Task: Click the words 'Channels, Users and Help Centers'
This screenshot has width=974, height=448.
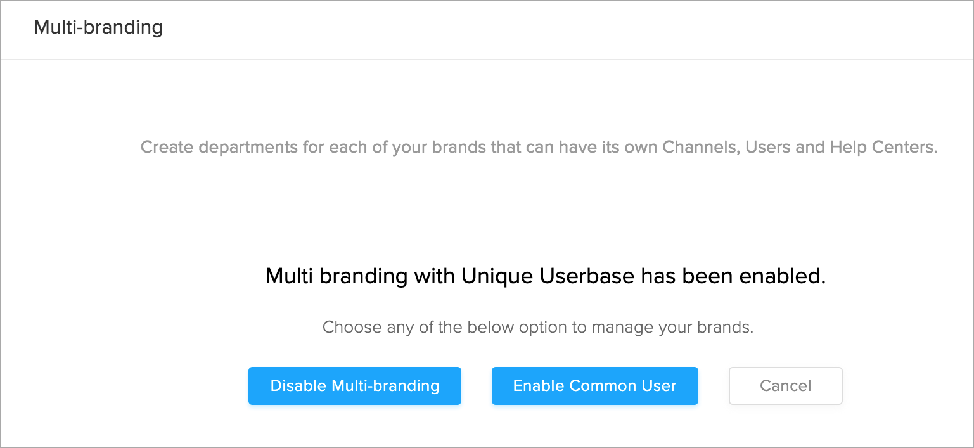Action: [799, 148]
